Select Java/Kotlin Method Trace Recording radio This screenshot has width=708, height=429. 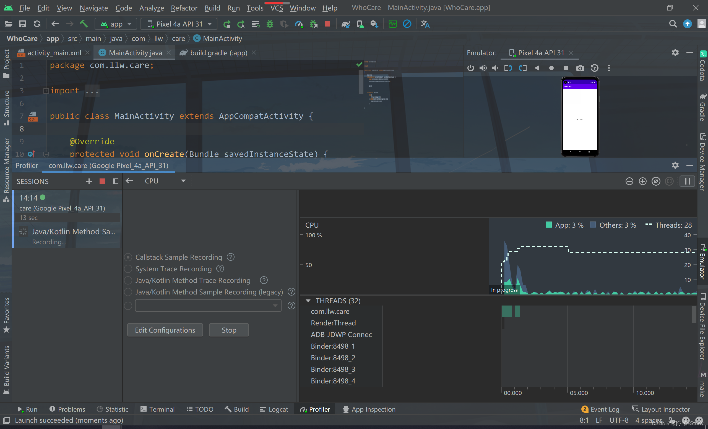tap(128, 280)
